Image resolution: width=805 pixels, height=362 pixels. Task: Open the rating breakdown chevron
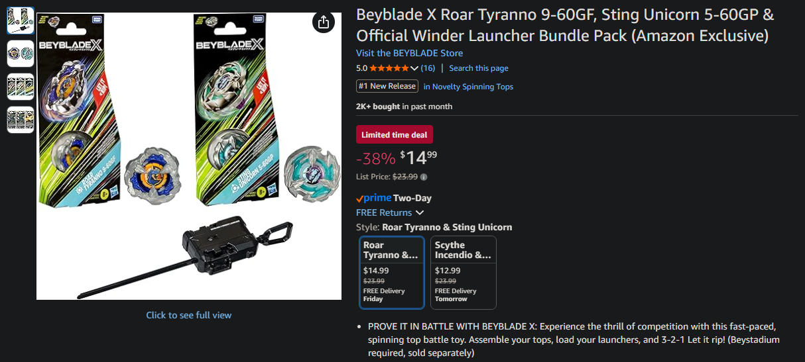(x=414, y=68)
